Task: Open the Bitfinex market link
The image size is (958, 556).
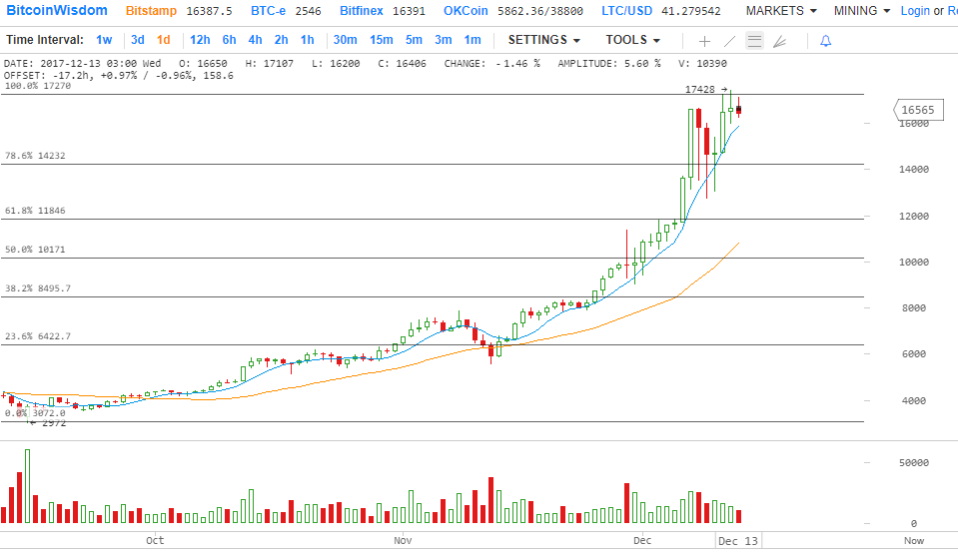Action: 361,11
